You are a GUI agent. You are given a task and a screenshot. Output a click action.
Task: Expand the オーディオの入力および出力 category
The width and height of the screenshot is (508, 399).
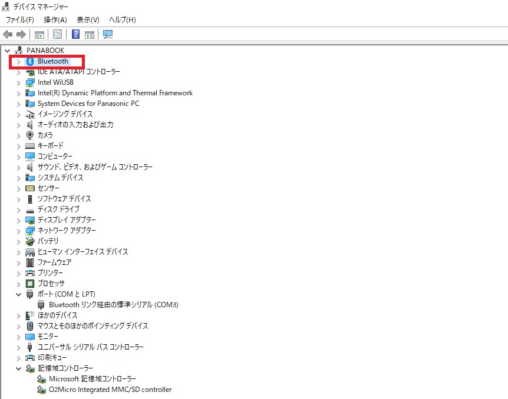pos(18,125)
